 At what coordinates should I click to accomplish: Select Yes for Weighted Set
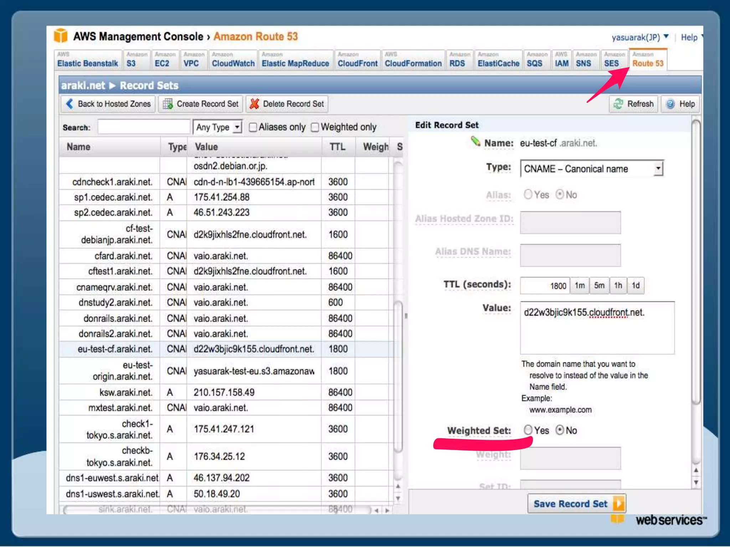(x=528, y=430)
